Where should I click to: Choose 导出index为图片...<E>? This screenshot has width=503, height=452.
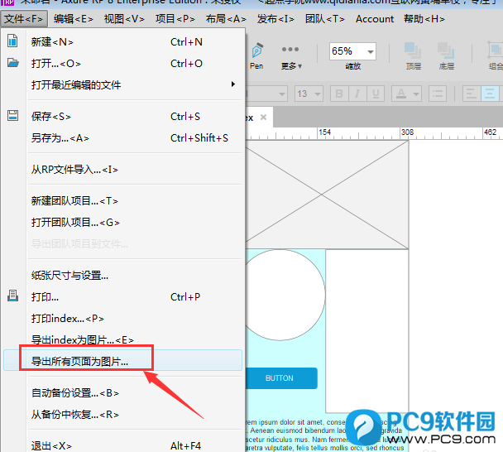(x=122, y=339)
